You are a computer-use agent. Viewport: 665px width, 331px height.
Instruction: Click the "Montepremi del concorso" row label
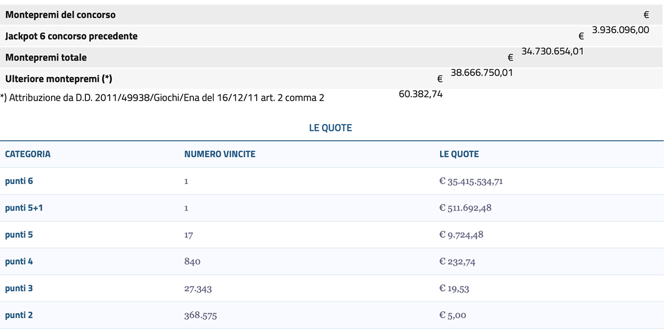60,15
